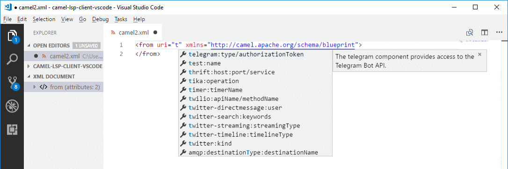The image size is (508, 169).
Task: Select camel2.xml in Open Editors list
Action: [64, 56]
